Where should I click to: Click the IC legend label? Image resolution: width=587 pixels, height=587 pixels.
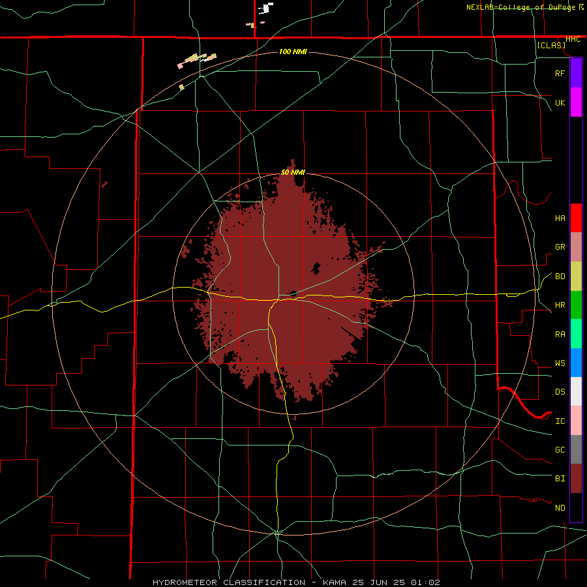(560, 421)
